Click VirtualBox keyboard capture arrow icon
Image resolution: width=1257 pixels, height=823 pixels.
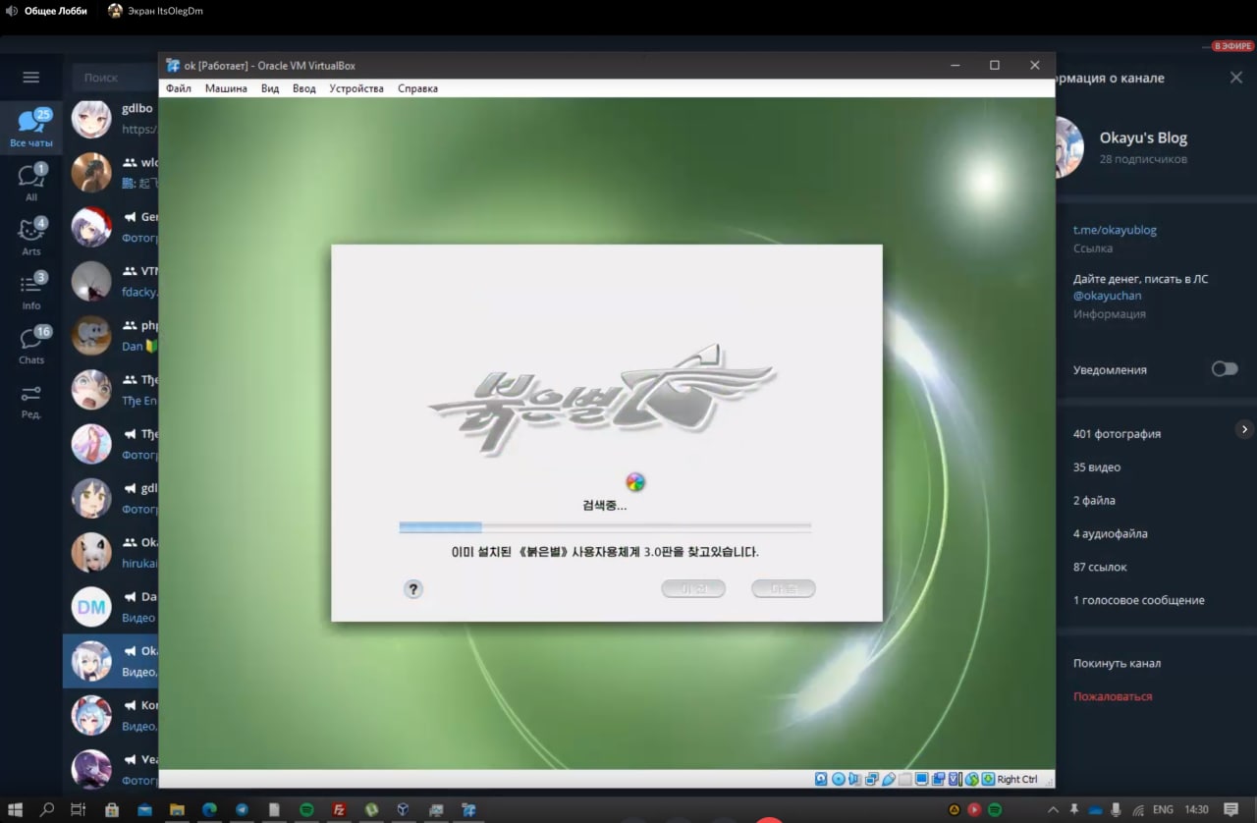[988, 779]
